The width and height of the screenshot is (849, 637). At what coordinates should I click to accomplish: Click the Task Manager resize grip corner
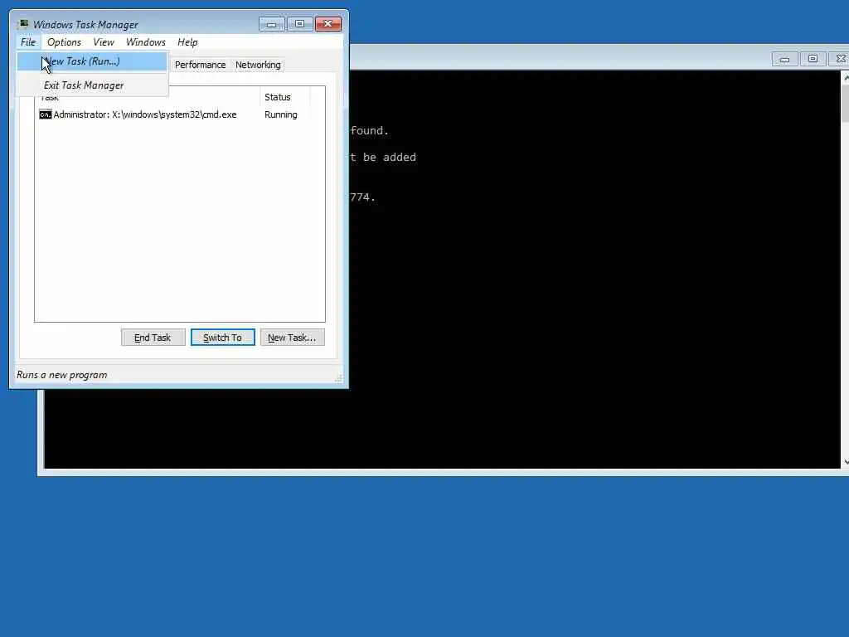point(338,378)
